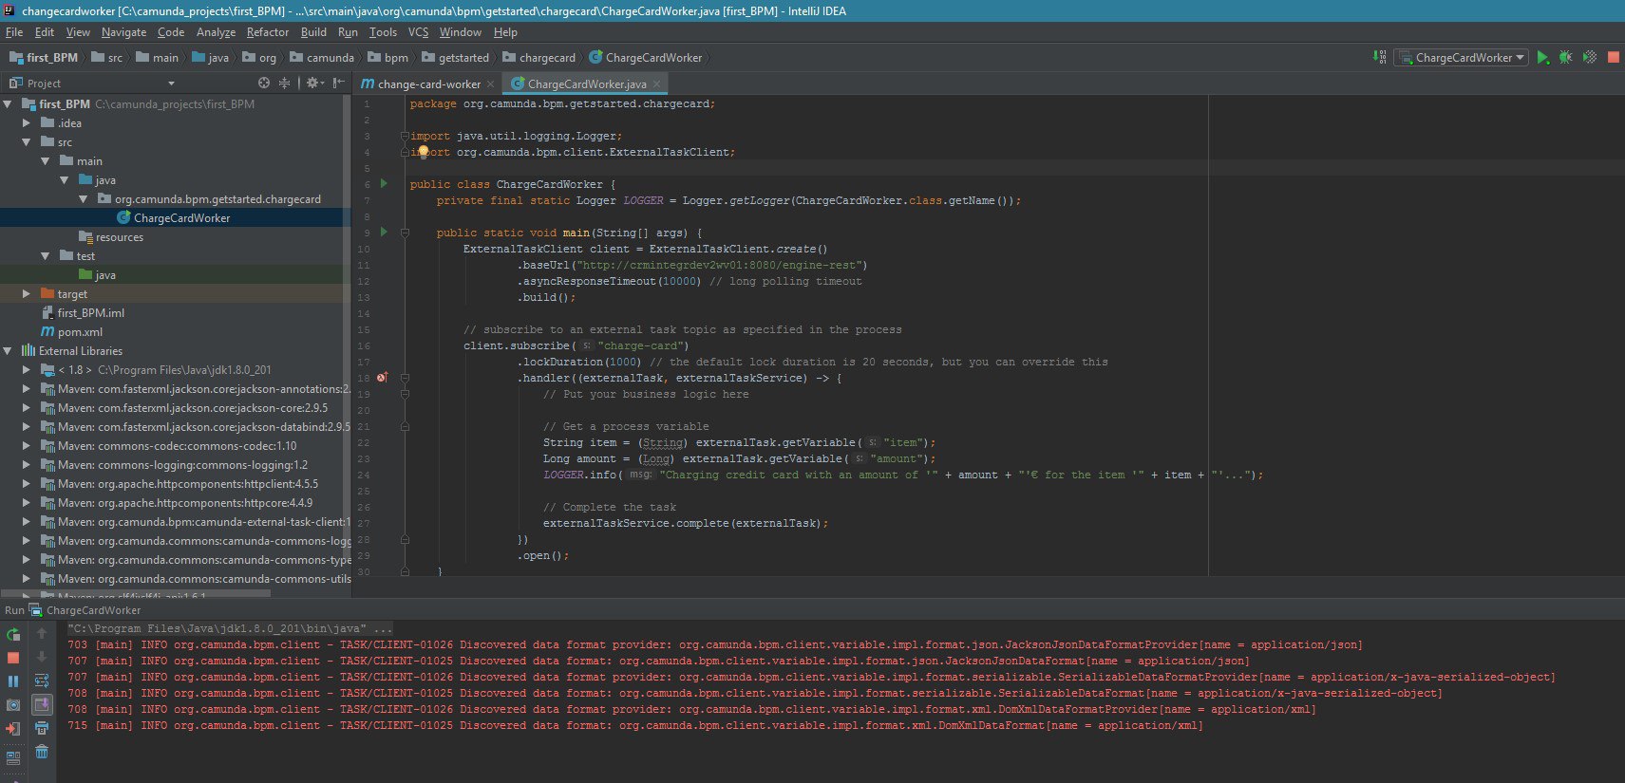
Task: Toggle scroll to end in the Run console
Action: pyautogui.click(x=42, y=704)
